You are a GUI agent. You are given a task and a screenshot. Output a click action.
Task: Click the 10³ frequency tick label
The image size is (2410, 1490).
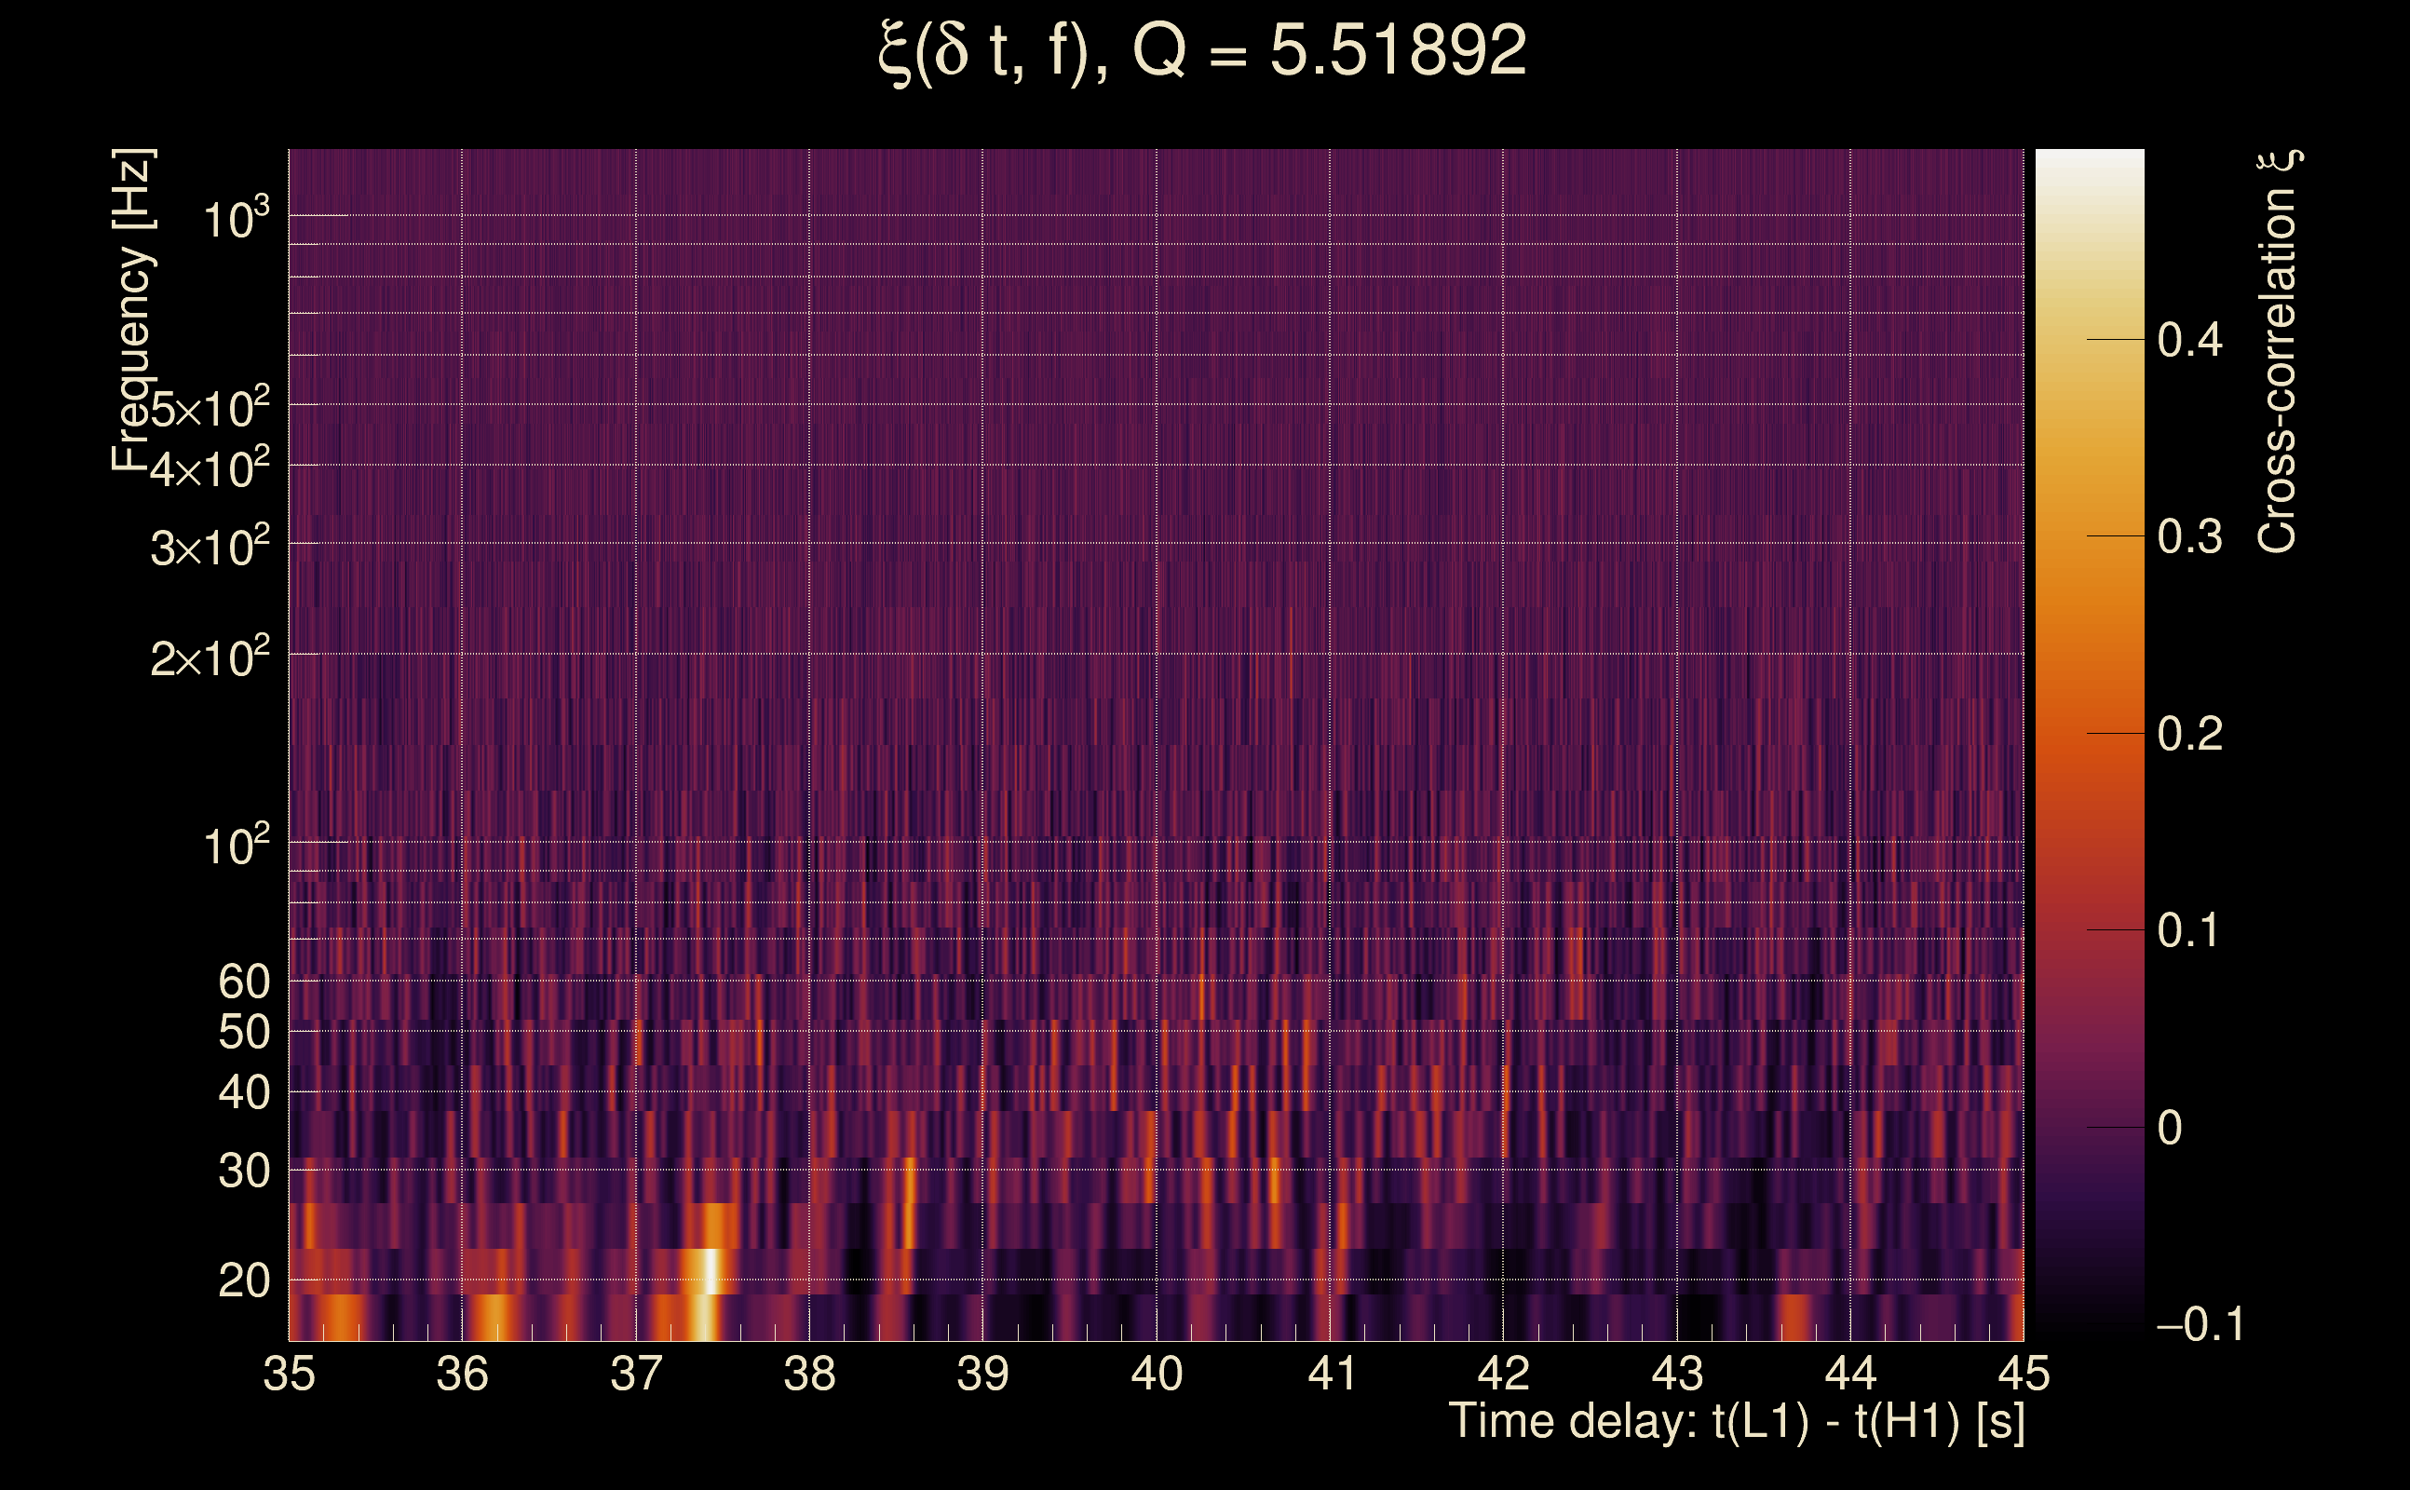pyautogui.click(x=236, y=219)
